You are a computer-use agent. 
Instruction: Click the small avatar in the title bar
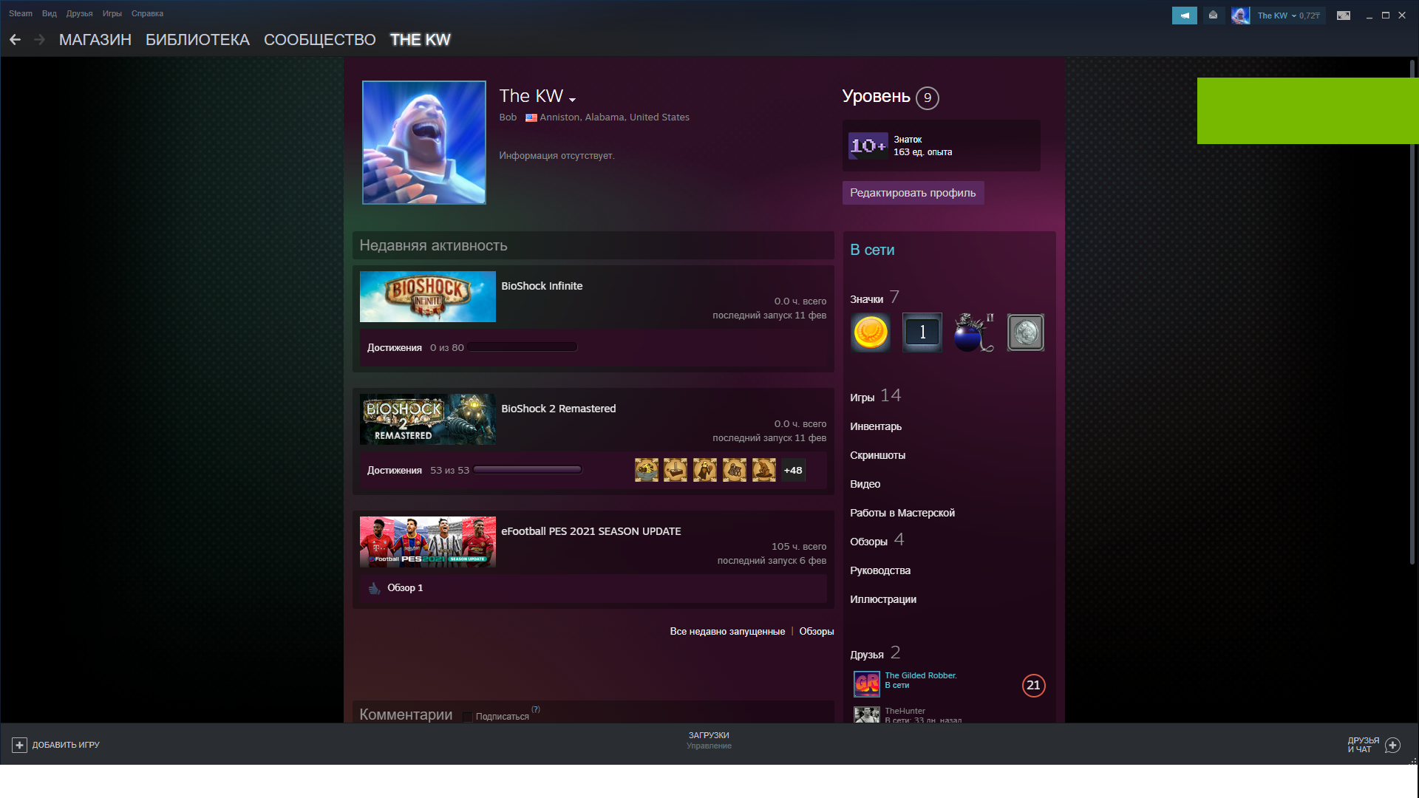1240,15
